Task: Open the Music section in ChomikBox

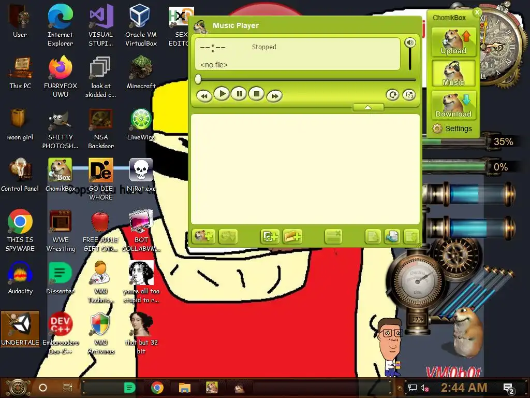Action: click(x=453, y=74)
